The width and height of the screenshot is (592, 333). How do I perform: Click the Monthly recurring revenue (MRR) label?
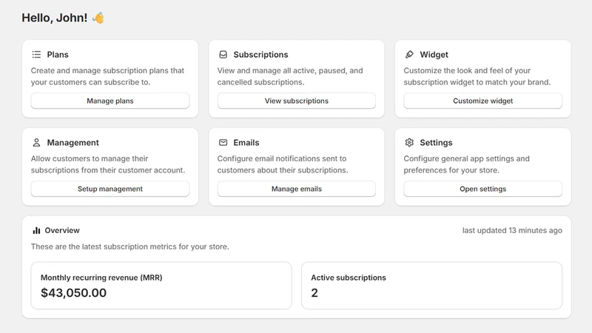pyautogui.click(x=101, y=277)
